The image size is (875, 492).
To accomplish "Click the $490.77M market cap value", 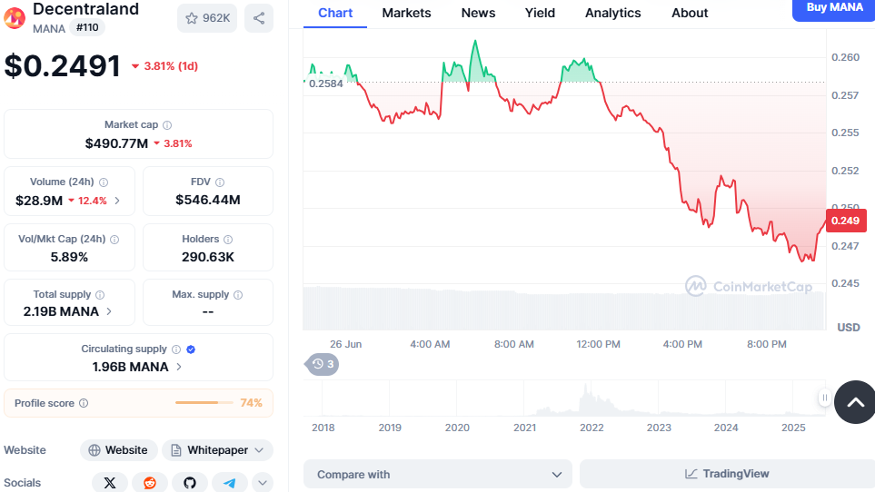I will click(116, 143).
